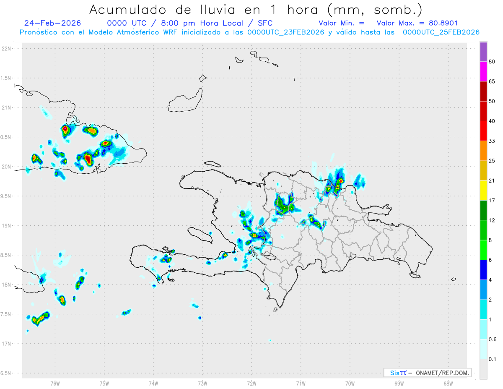503x389 pixels.
Task: Click the "70W" longitude label
Action: 350,384
